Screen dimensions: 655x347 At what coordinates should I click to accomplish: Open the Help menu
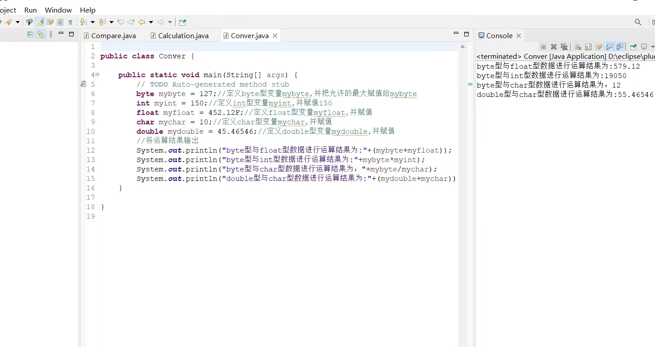[88, 10]
